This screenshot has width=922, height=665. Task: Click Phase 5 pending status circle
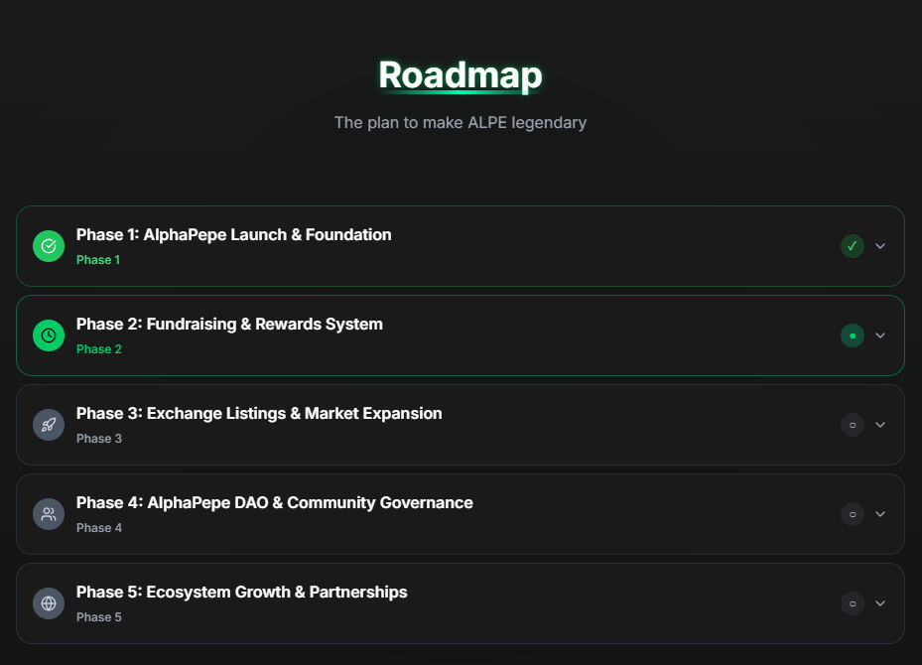pos(852,603)
